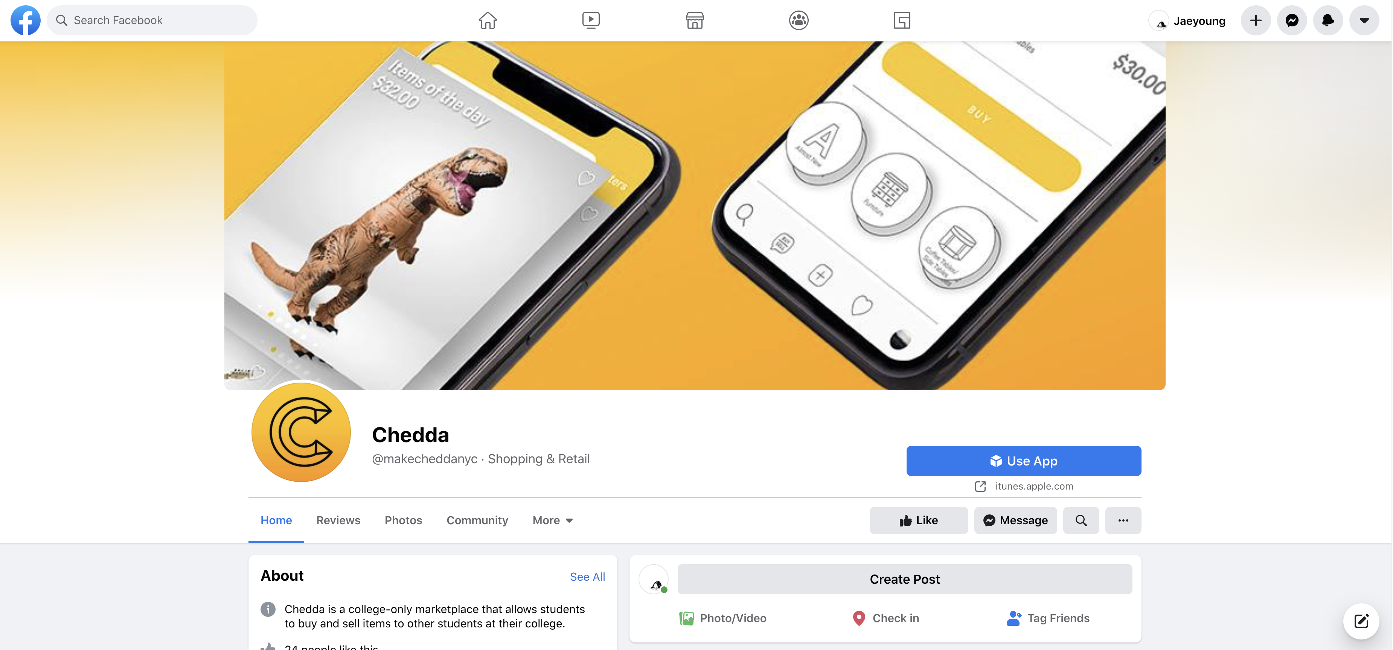
Task: Open the notifications bell
Action: pyautogui.click(x=1328, y=21)
